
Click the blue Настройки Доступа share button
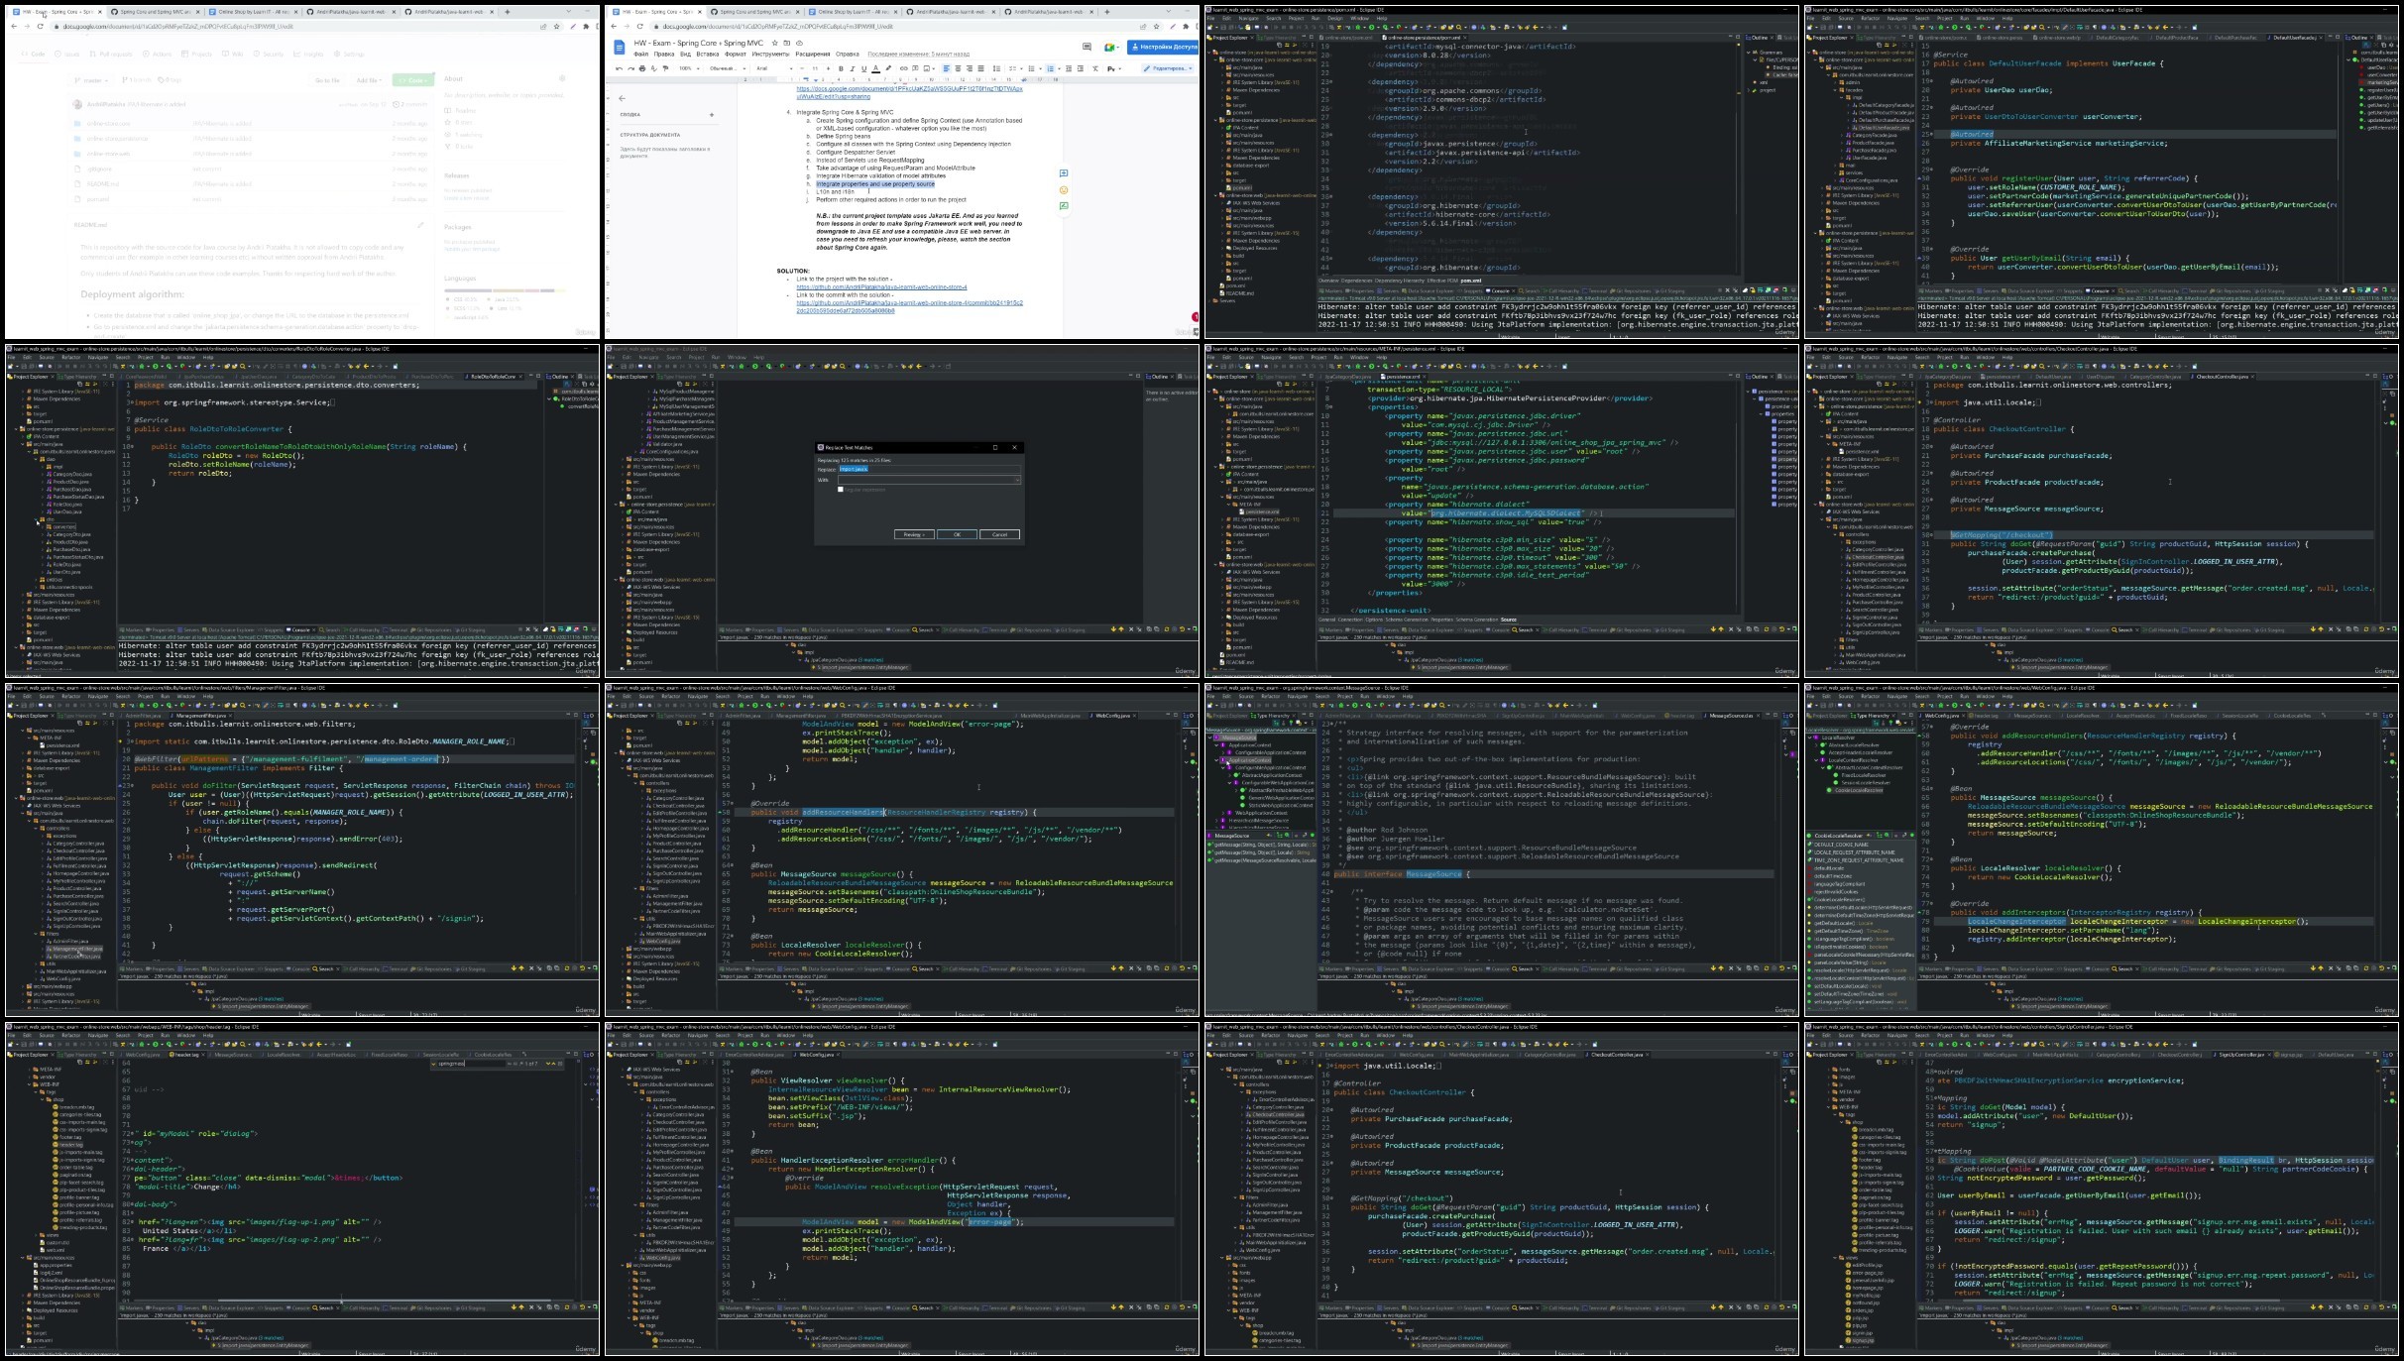click(x=1163, y=47)
